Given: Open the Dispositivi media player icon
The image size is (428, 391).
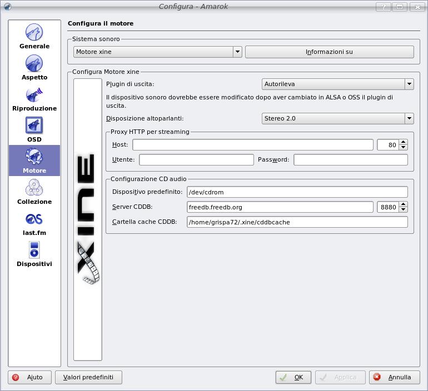Looking at the screenshot, I should click(34, 250).
